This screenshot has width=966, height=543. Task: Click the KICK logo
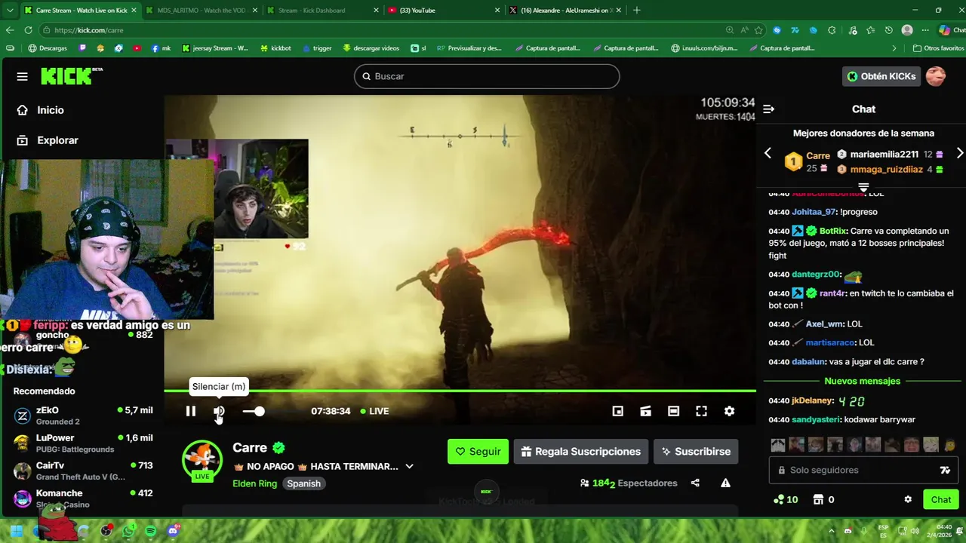[x=71, y=76]
